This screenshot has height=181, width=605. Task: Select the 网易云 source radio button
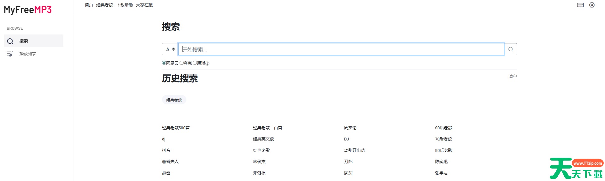click(x=164, y=63)
